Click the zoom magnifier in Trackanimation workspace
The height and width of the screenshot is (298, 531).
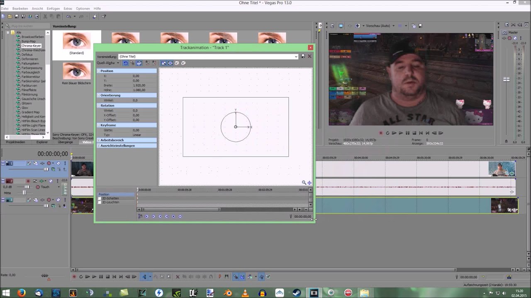point(304,183)
